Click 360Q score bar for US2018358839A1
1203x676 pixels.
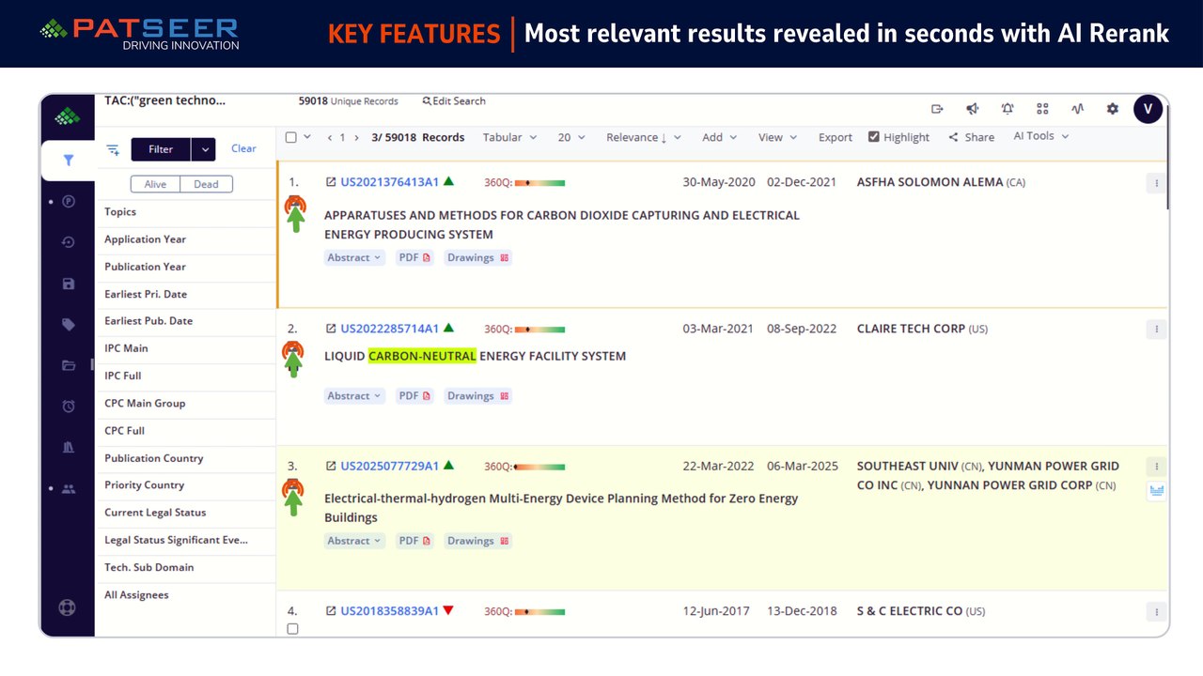(x=539, y=611)
